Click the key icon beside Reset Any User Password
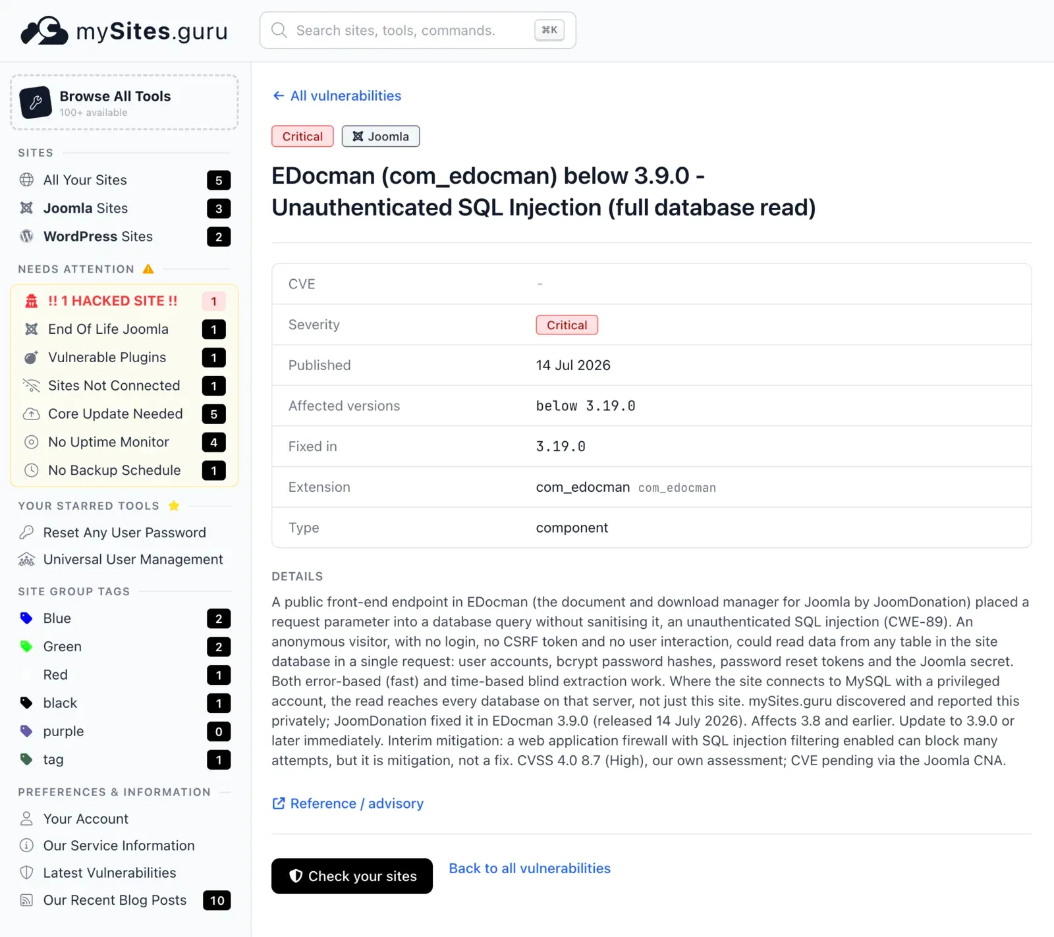Screen dimensions: 1054x937 26,532
